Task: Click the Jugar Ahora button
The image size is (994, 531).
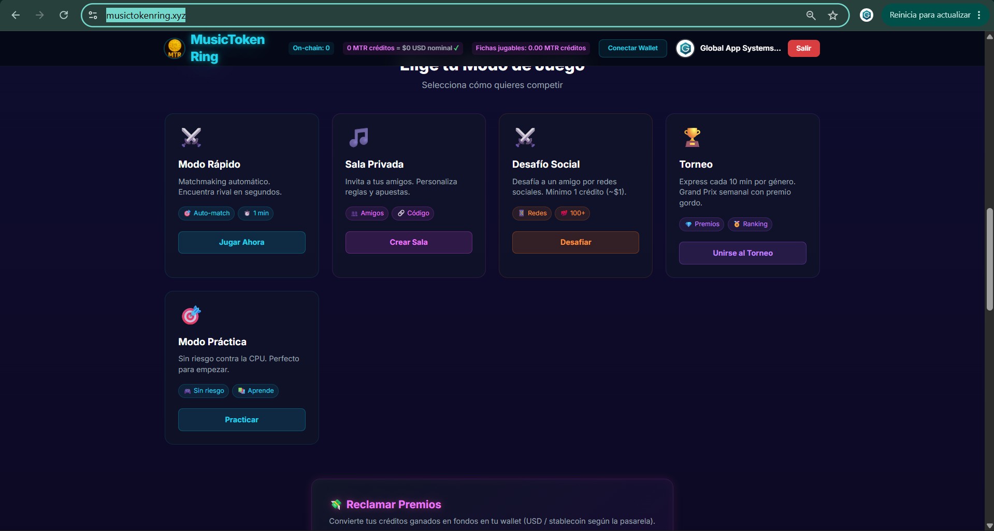Action: coord(242,242)
